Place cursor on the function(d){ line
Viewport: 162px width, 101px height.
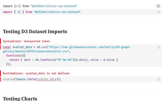click(16, 56)
